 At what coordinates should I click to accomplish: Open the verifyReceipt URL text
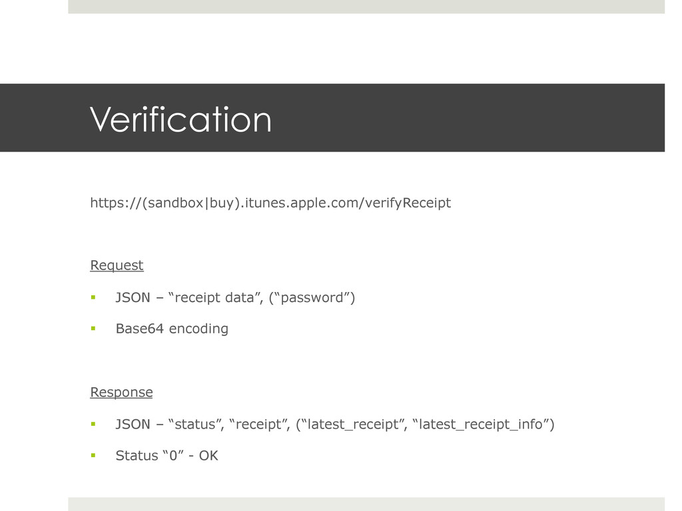(x=270, y=203)
